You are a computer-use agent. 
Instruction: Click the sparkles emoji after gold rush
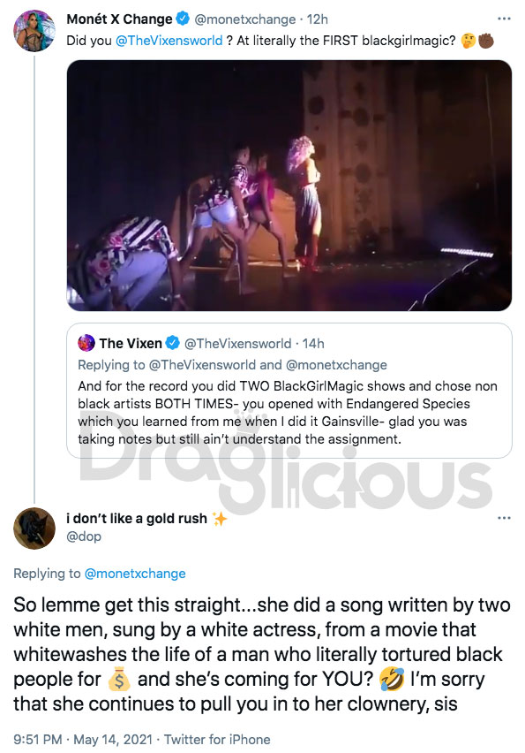click(x=219, y=519)
